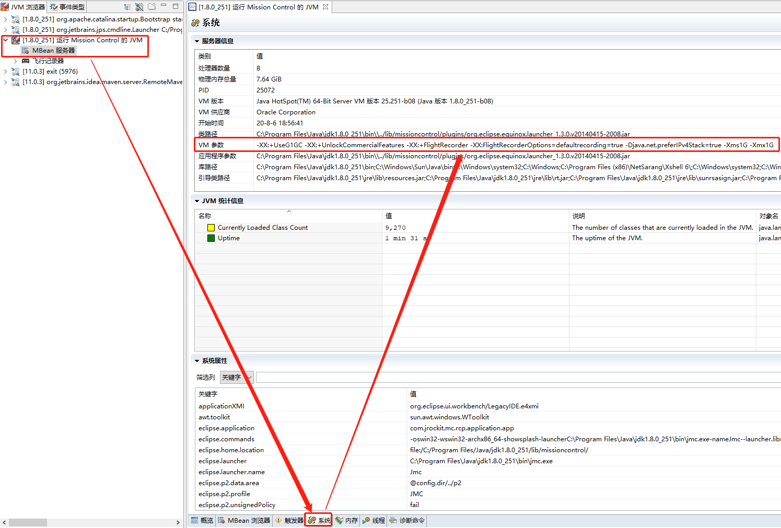The height and width of the screenshot is (528, 781).
Task: Click the new connection wizard toolbar icon
Action: [x=138, y=6]
